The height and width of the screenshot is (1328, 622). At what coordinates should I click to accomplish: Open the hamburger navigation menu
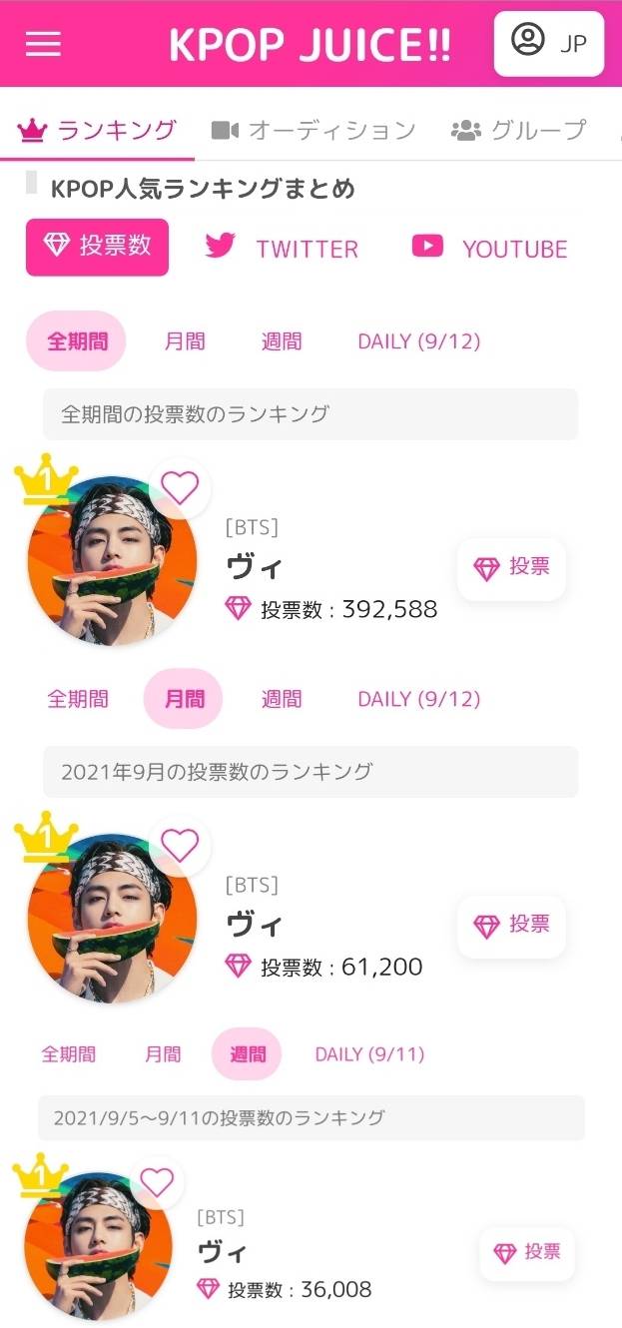(42, 43)
